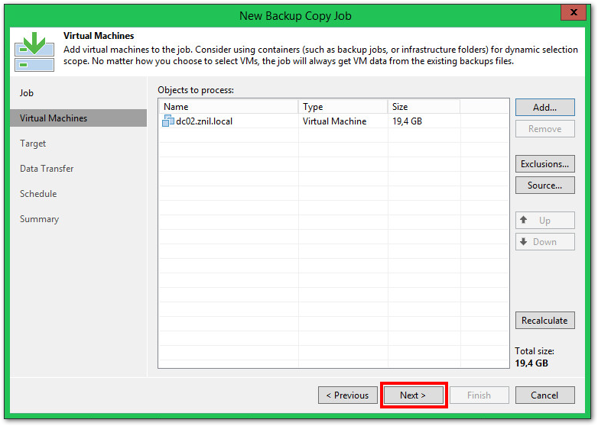Open the Schedule wizard step
This screenshot has width=598, height=426.
[x=38, y=194]
